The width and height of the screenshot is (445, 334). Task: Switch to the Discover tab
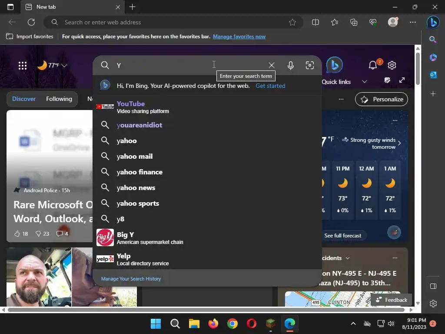[x=24, y=99]
